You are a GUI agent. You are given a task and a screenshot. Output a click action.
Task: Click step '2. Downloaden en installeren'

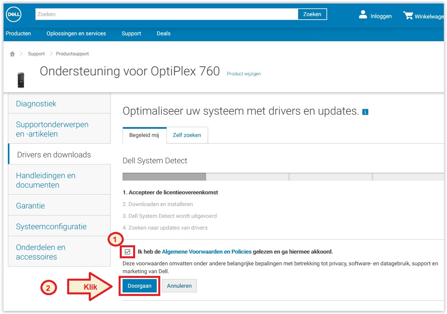point(158,204)
